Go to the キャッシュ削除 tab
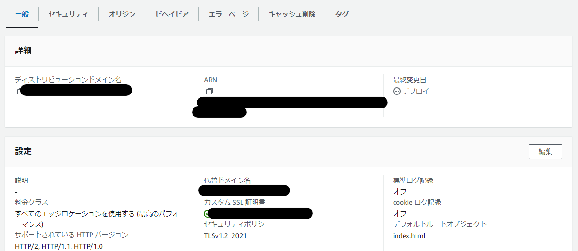The height and width of the screenshot is (251, 578). pyautogui.click(x=292, y=14)
